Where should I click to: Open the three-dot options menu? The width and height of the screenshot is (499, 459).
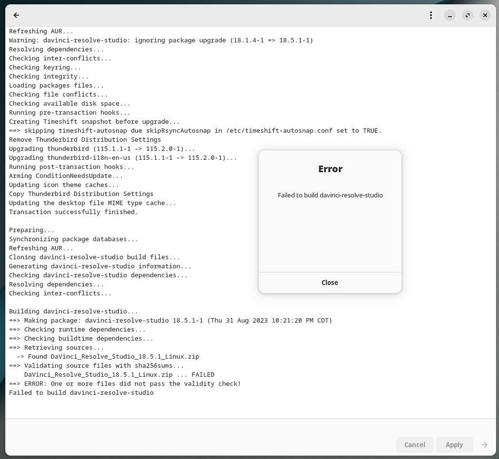pyautogui.click(x=431, y=15)
